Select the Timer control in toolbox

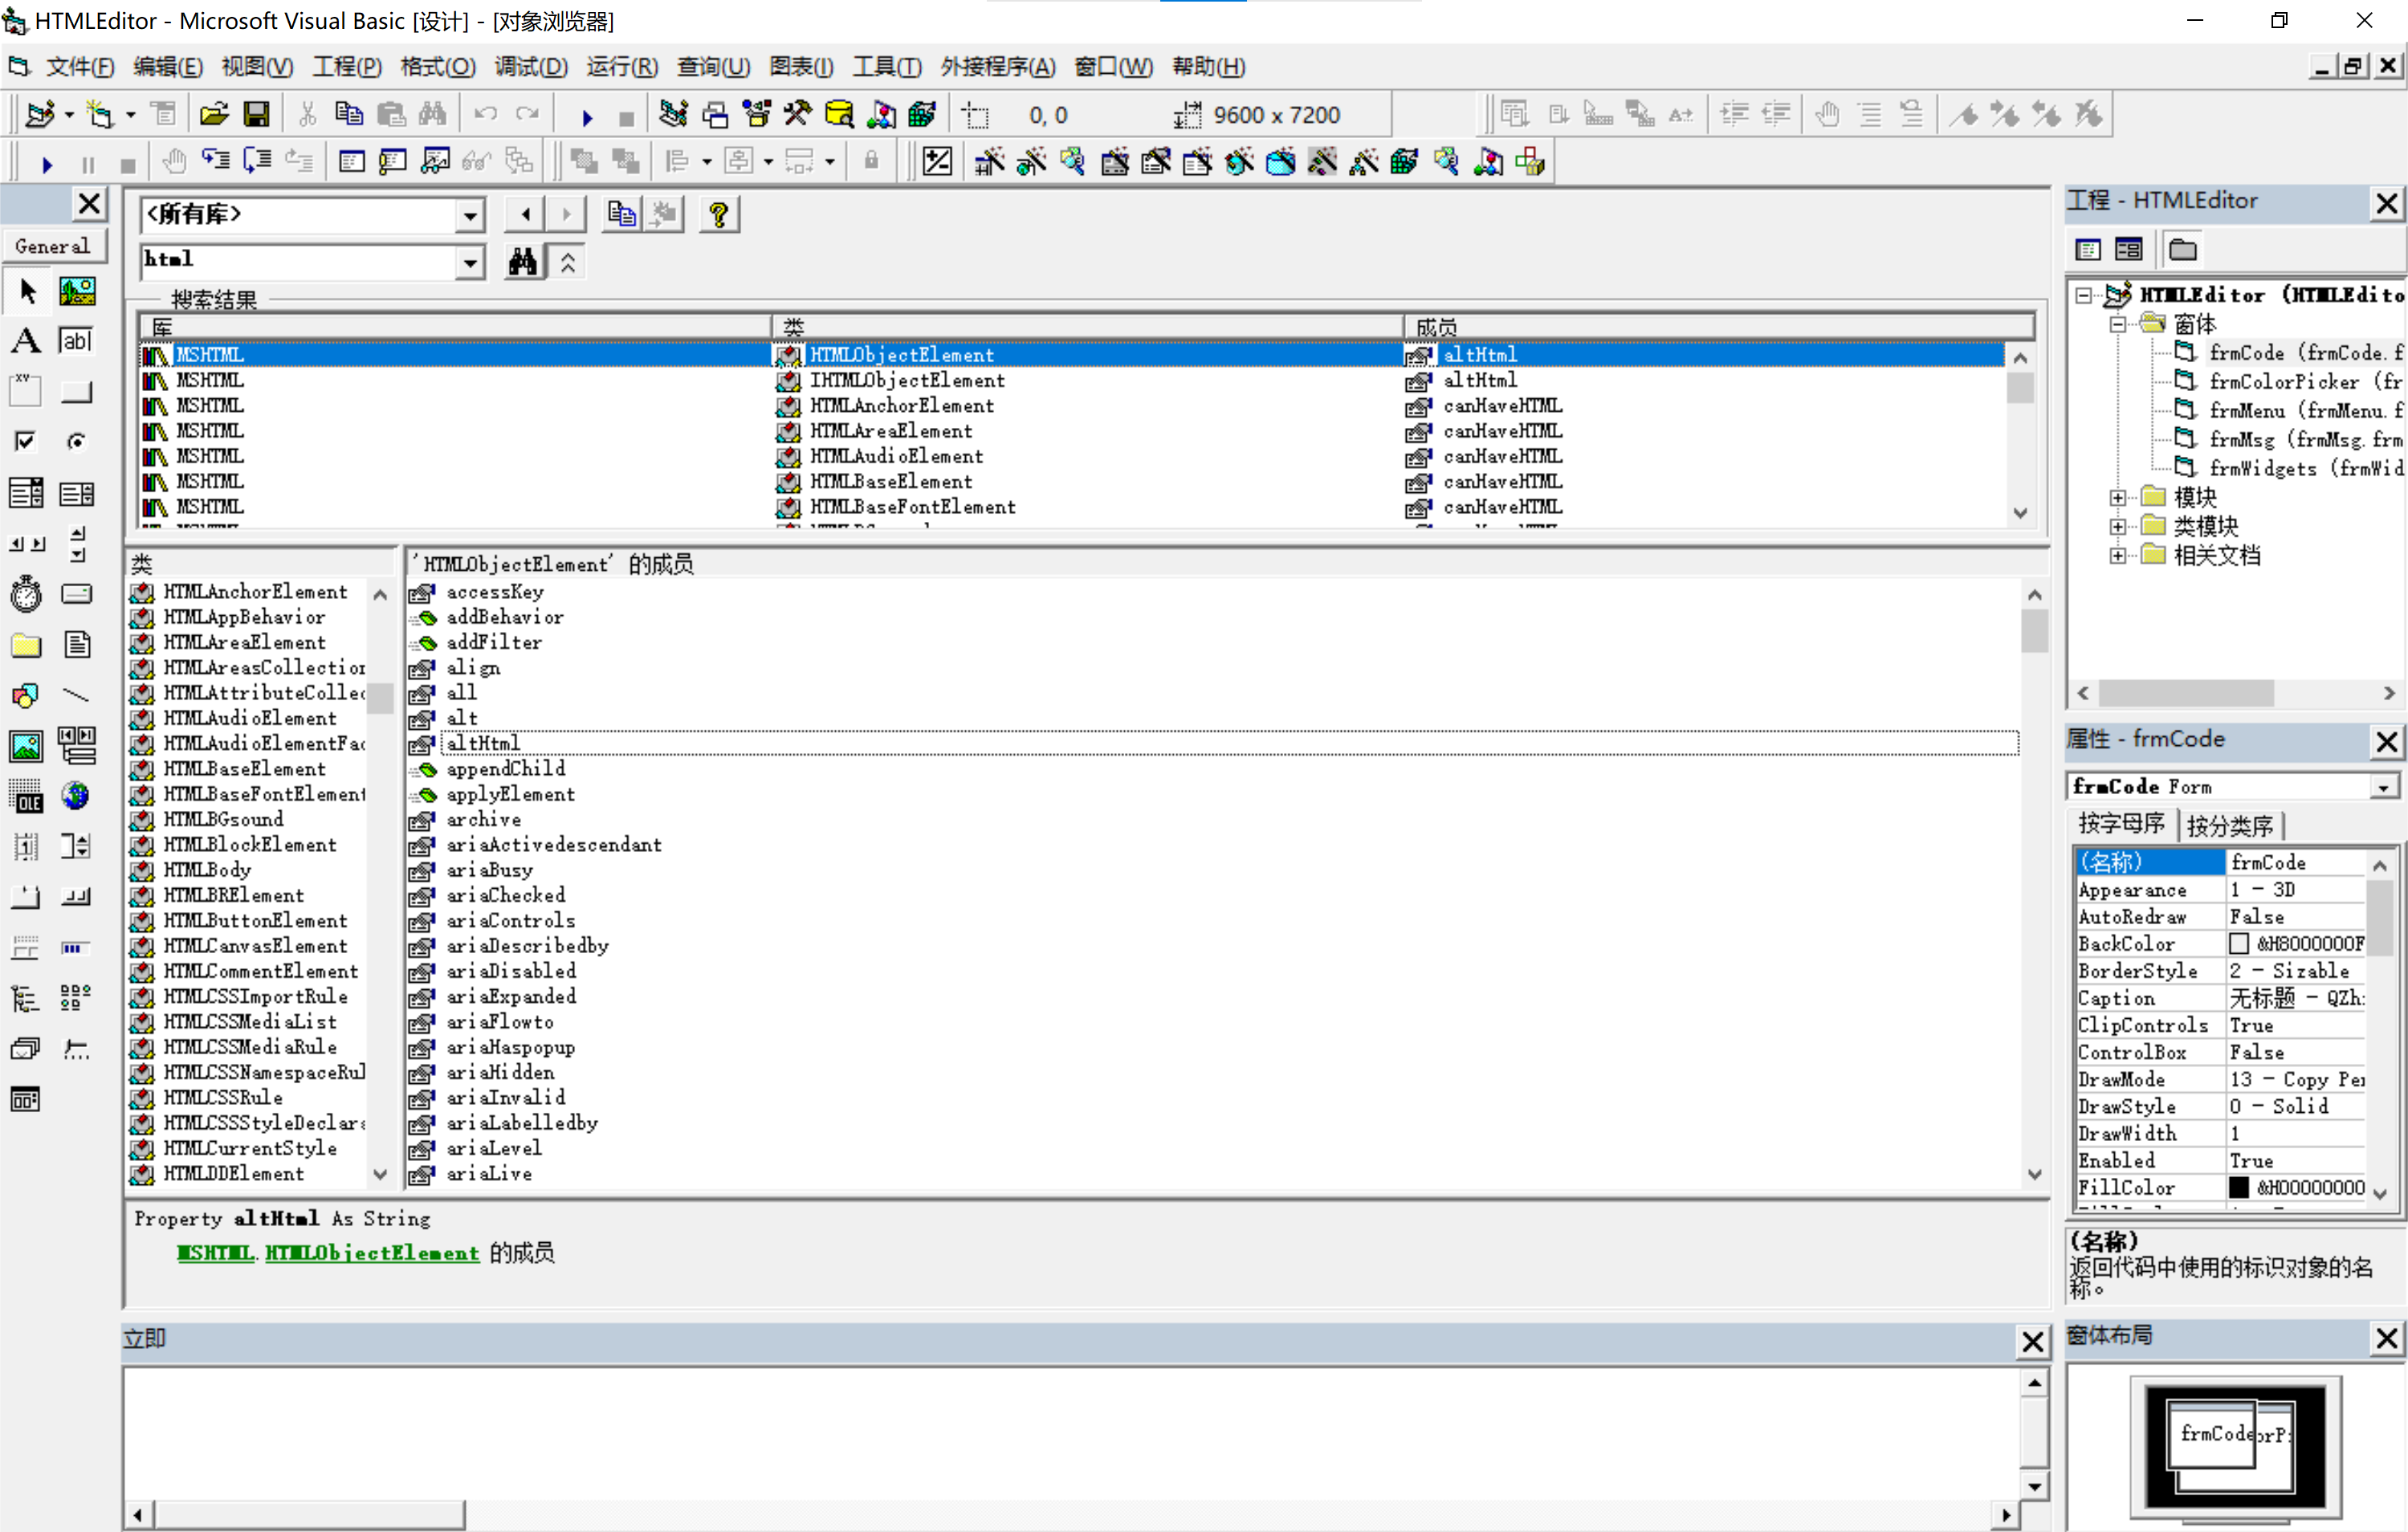(27, 594)
